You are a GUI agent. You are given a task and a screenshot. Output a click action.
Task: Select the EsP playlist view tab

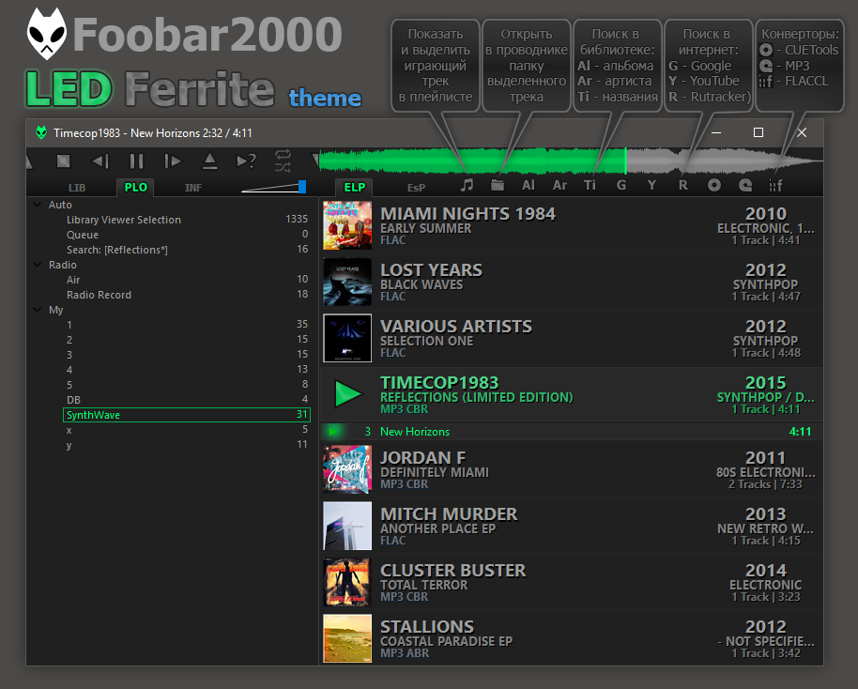click(x=416, y=188)
